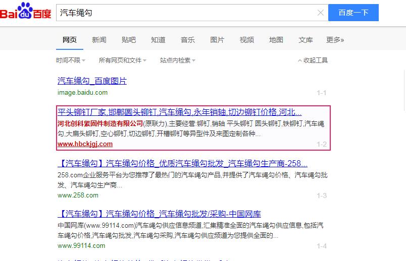Switch to the 地图 tab
This screenshot has width=406, height=261.
pyautogui.click(x=276, y=40)
